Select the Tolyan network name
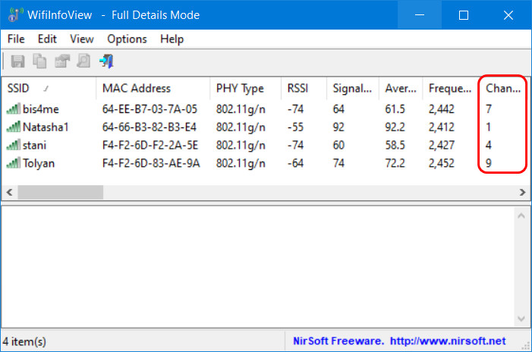This screenshot has width=532, height=352. click(x=39, y=163)
